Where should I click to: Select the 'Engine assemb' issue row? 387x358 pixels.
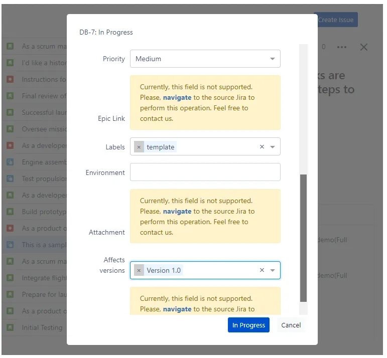(x=35, y=162)
